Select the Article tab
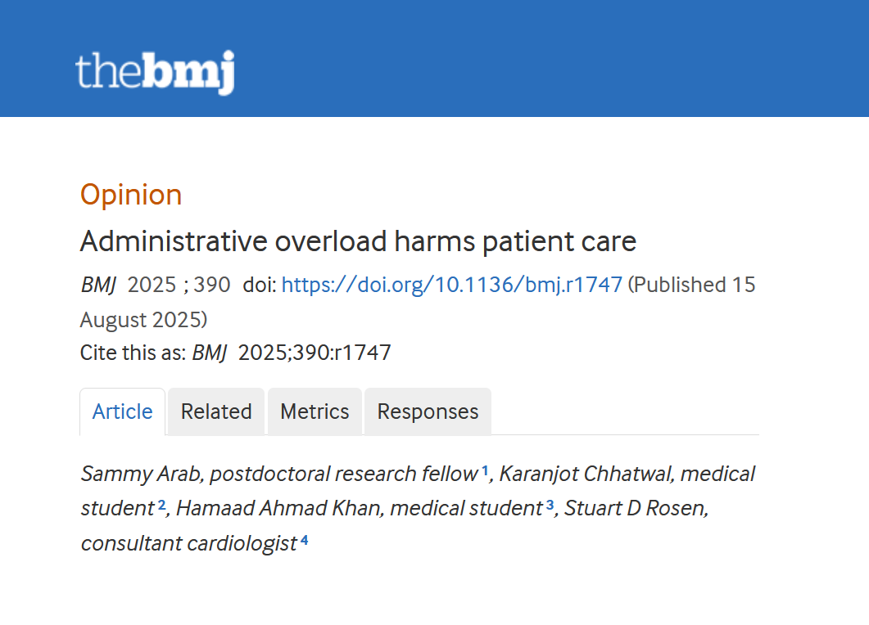This screenshot has height=625, width=869. (x=122, y=411)
